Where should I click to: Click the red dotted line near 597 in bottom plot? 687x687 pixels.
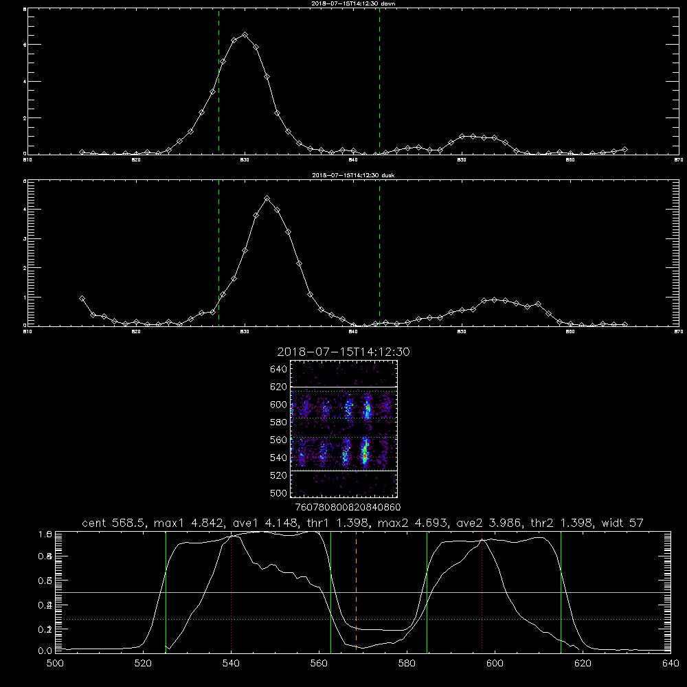click(482, 592)
